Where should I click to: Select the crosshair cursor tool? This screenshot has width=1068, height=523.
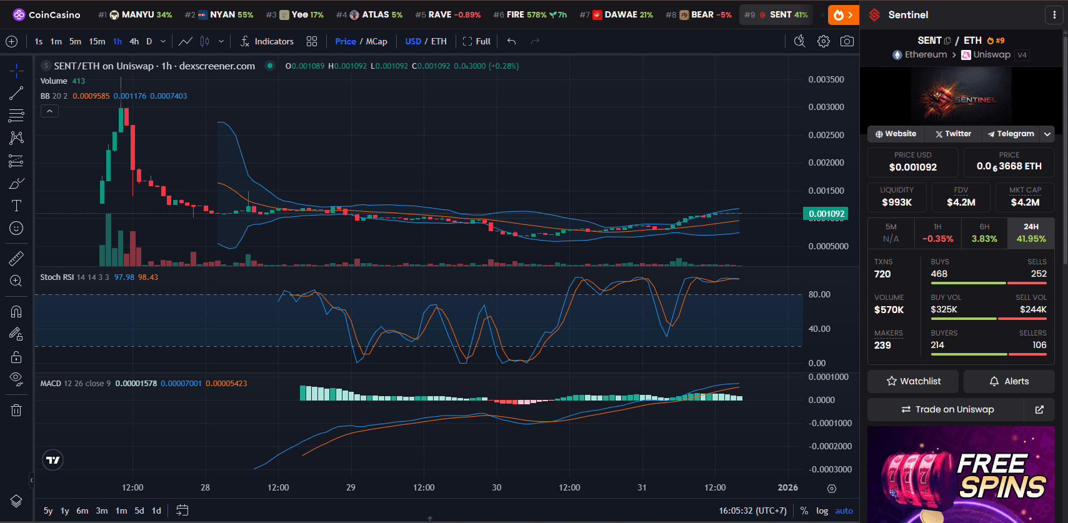(x=16, y=71)
